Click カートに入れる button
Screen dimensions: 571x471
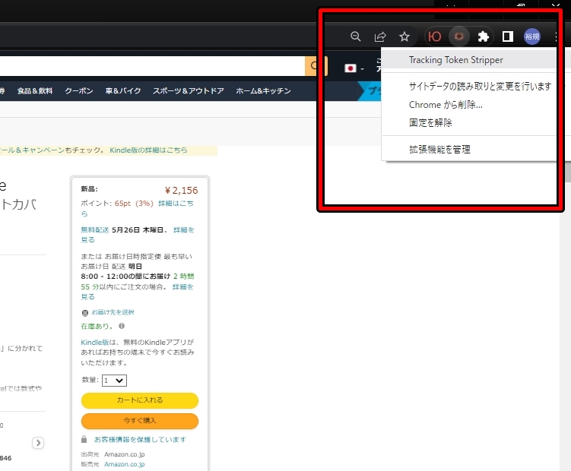click(x=139, y=400)
